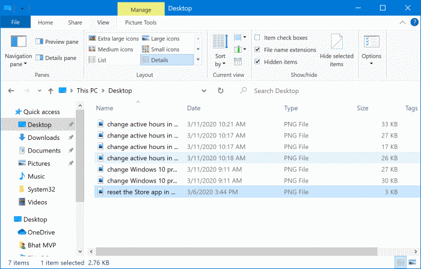Click right arrow of horizontal scrollbar
421x269 pixels.
click(416, 252)
